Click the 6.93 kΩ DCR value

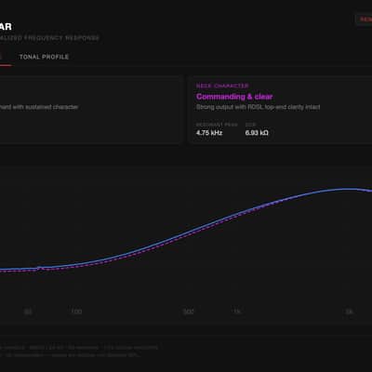coord(257,133)
